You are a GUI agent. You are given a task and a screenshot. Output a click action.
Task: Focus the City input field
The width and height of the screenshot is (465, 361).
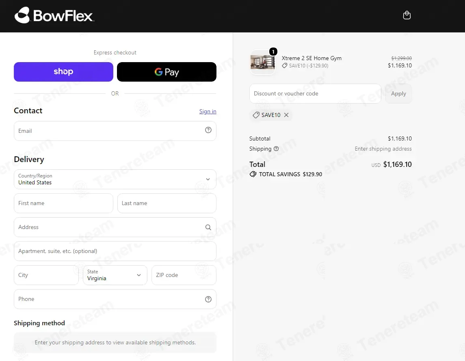click(46, 275)
